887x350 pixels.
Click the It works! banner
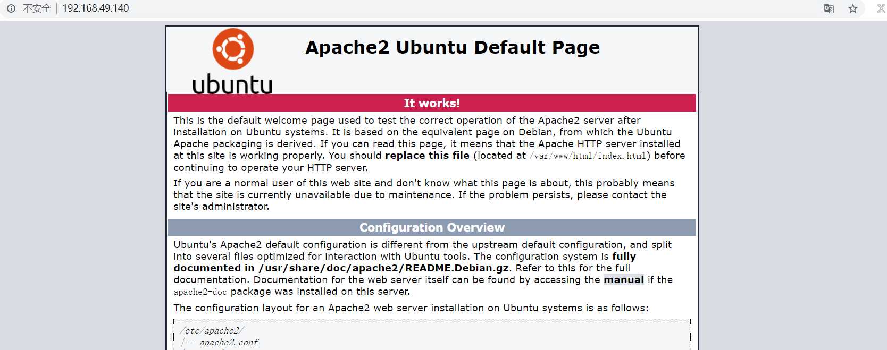[x=432, y=103]
